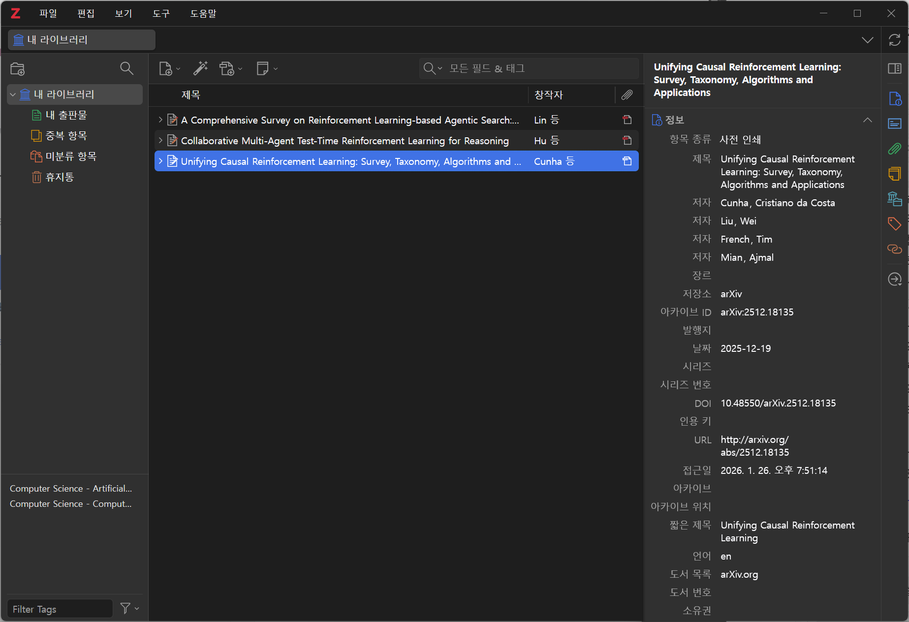Open the tag filter options dropdown

tap(130, 609)
